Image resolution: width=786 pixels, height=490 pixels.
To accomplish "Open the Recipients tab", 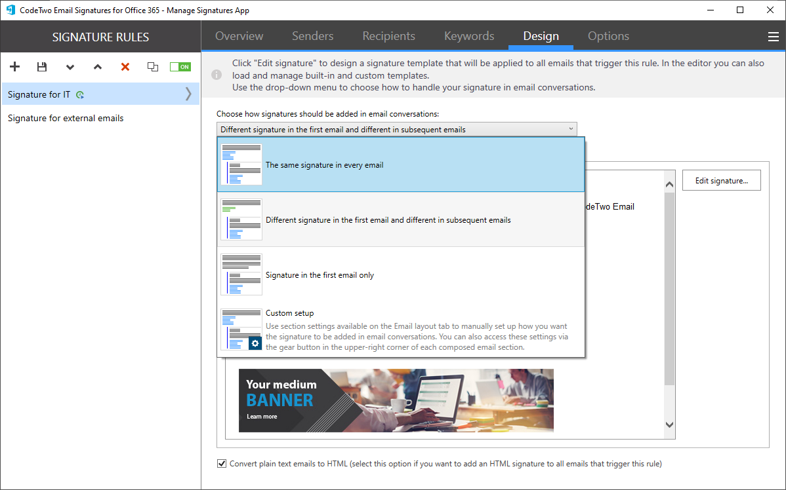I will [388, 36].
